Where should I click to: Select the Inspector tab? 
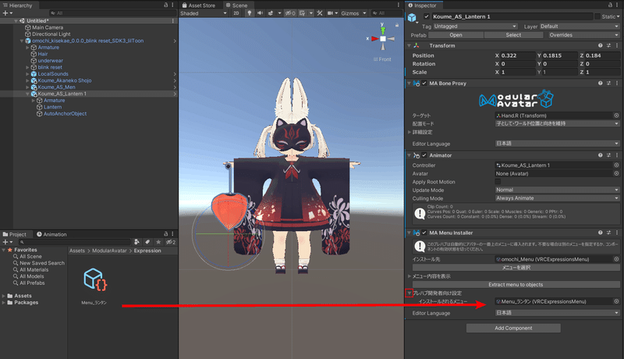tap(422, 5)
